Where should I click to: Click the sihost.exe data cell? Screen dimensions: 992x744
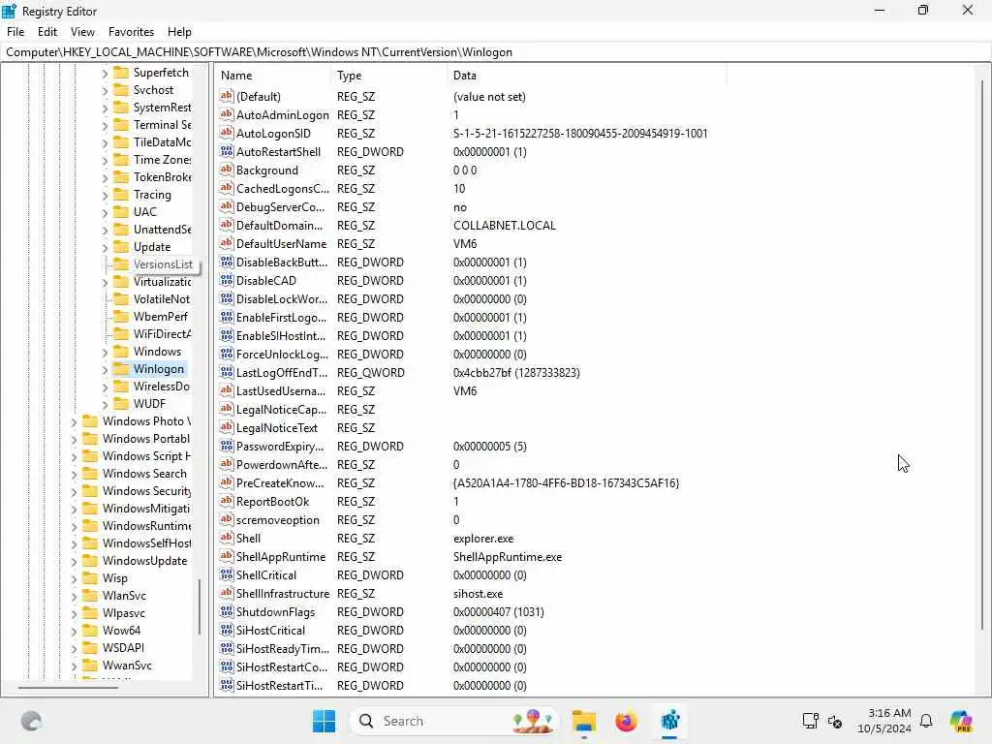479,594
